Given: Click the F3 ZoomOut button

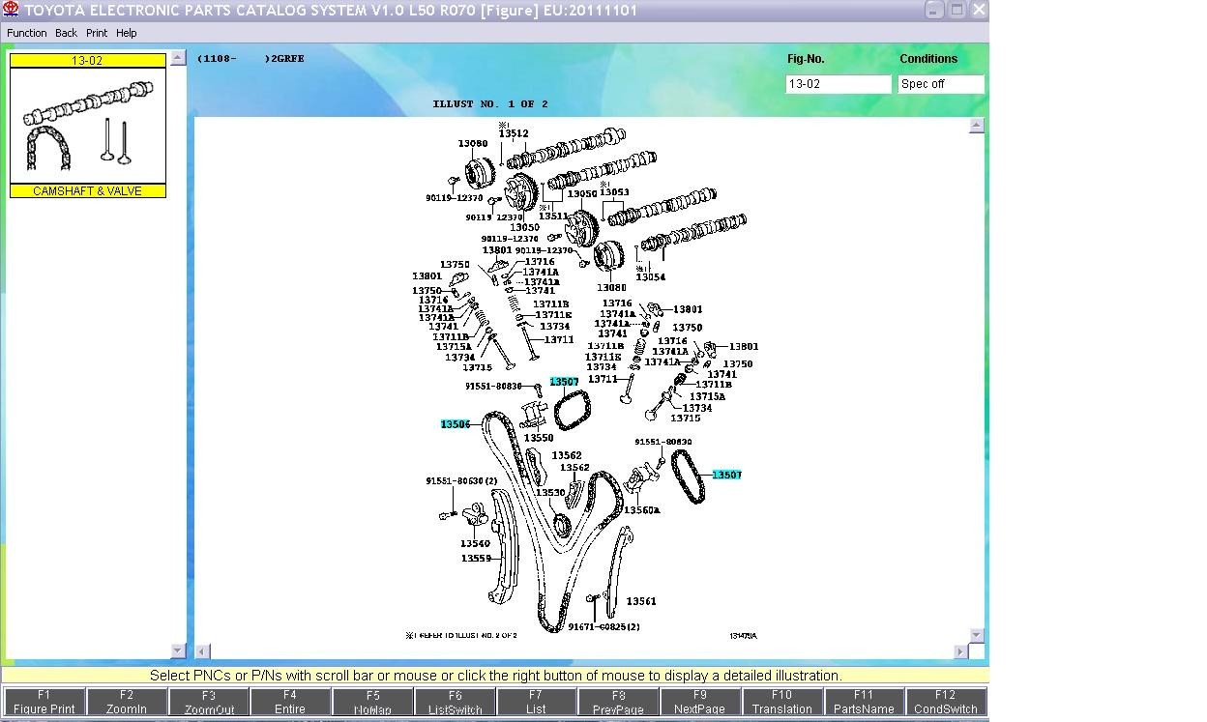Looking at the screenshot, I should click(209, 702).
